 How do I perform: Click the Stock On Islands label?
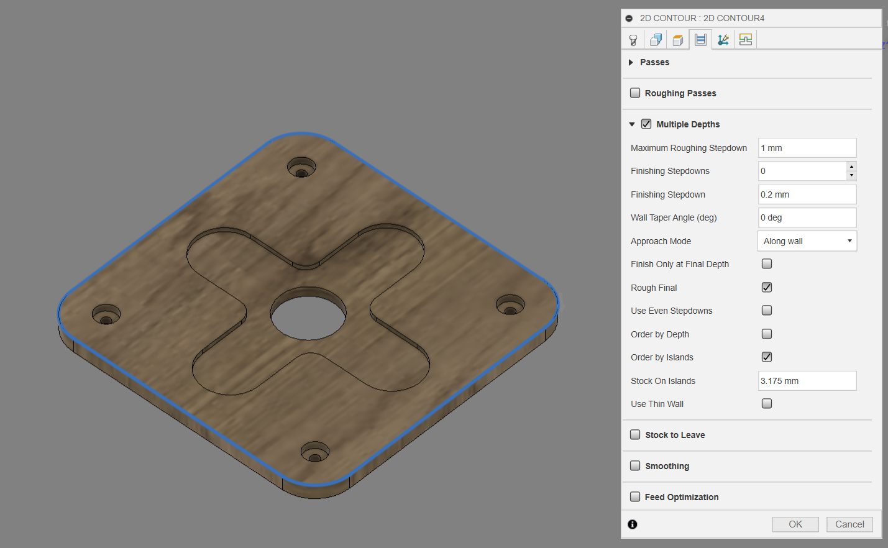[662, 381]
